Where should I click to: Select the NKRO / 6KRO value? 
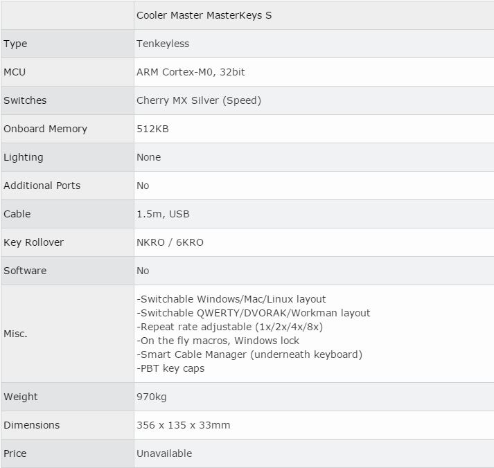click(170, 242)
